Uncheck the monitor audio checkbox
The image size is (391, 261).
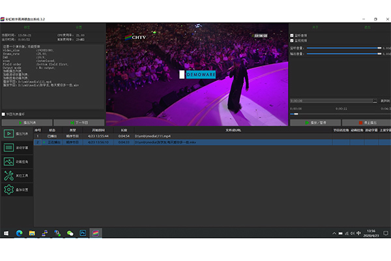coord(292,35)
